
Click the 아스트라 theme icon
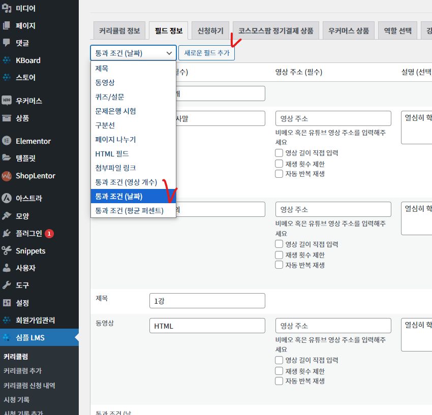tap(7, 198)
